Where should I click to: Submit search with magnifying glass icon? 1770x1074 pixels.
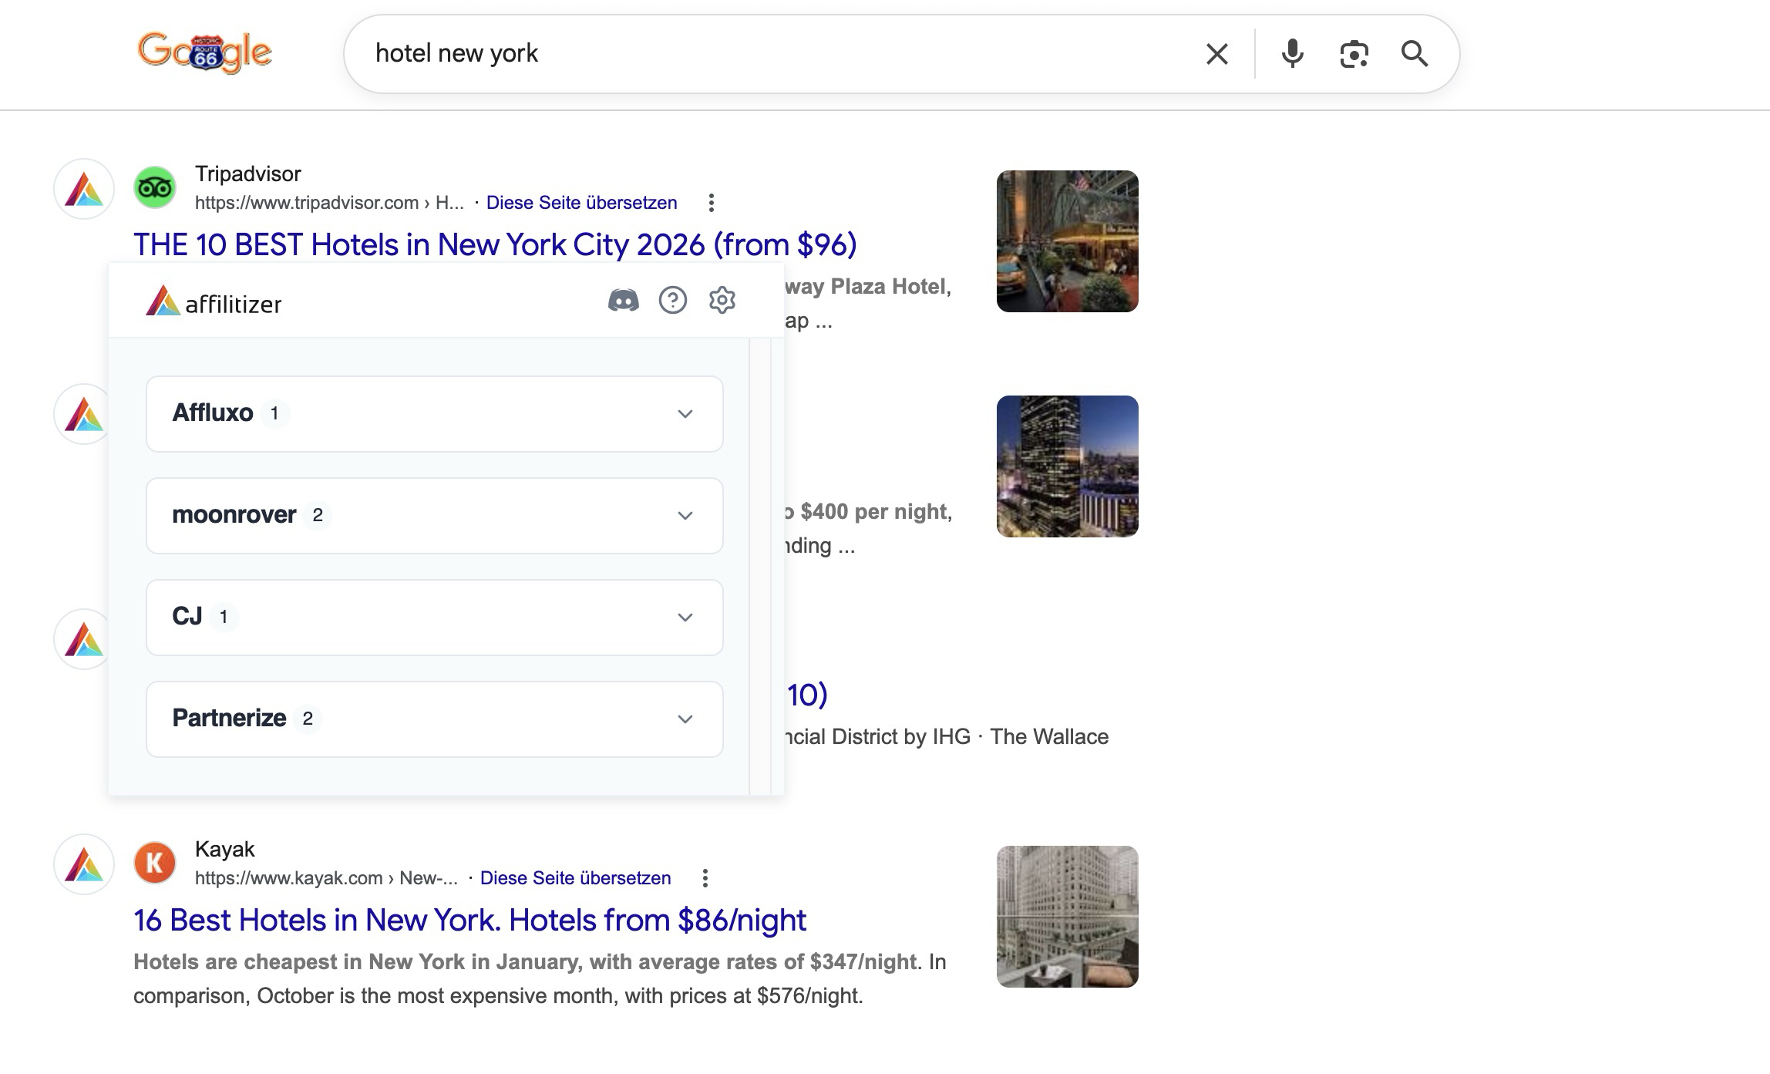coord(1415,54)
